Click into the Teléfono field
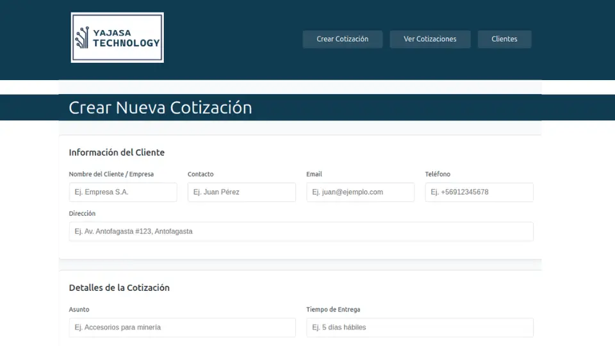Image resolution: width=615 pixels, height=346 pixels. (x=479, y=192)
